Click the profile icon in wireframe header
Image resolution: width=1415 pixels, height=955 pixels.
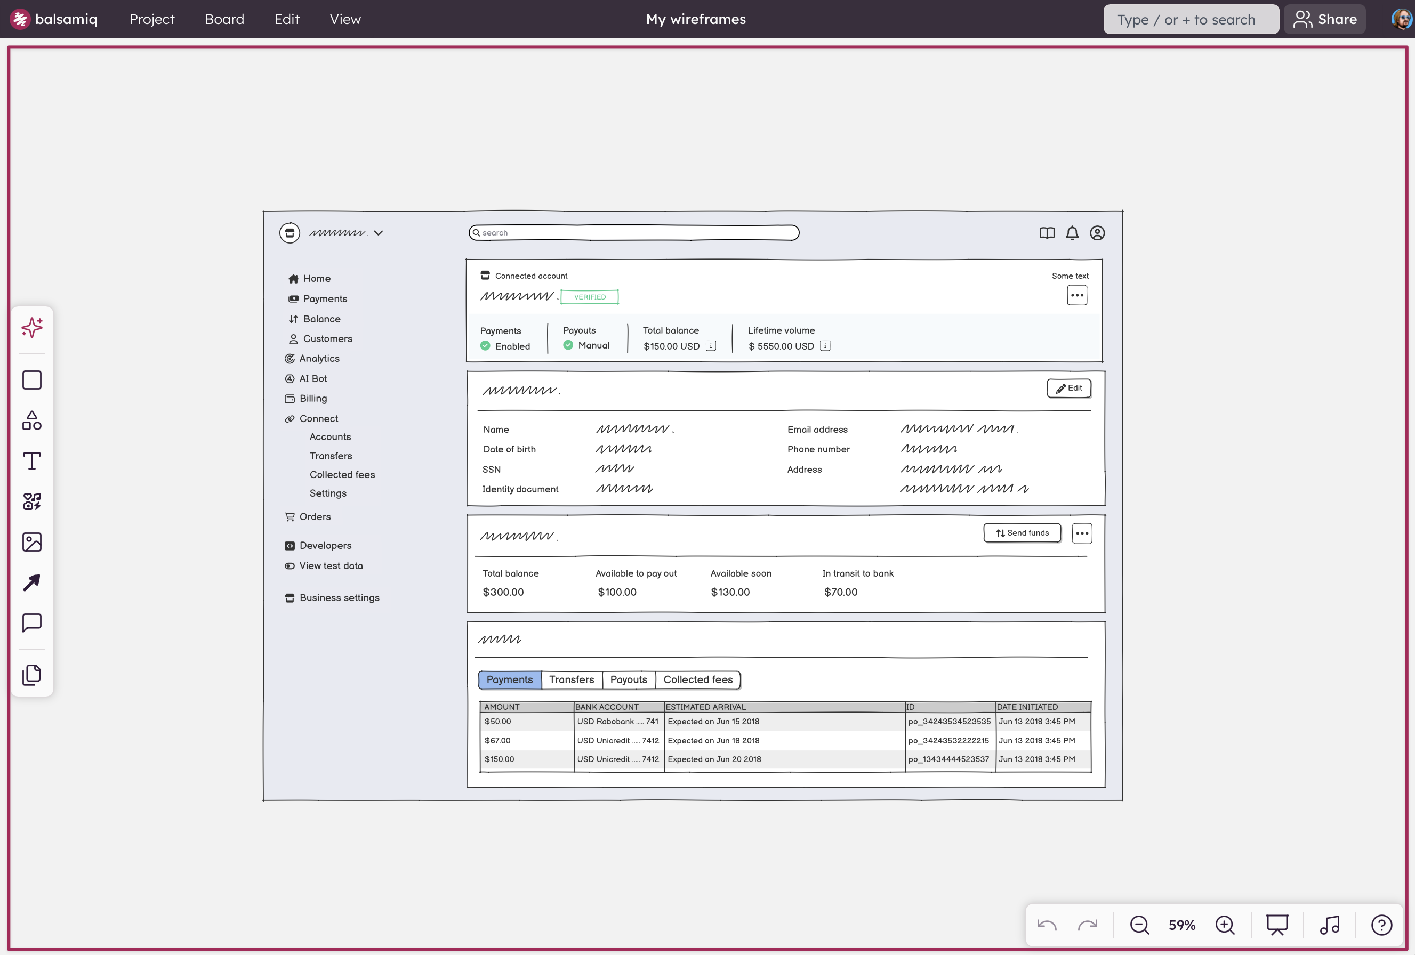[x=1097, y=233]
